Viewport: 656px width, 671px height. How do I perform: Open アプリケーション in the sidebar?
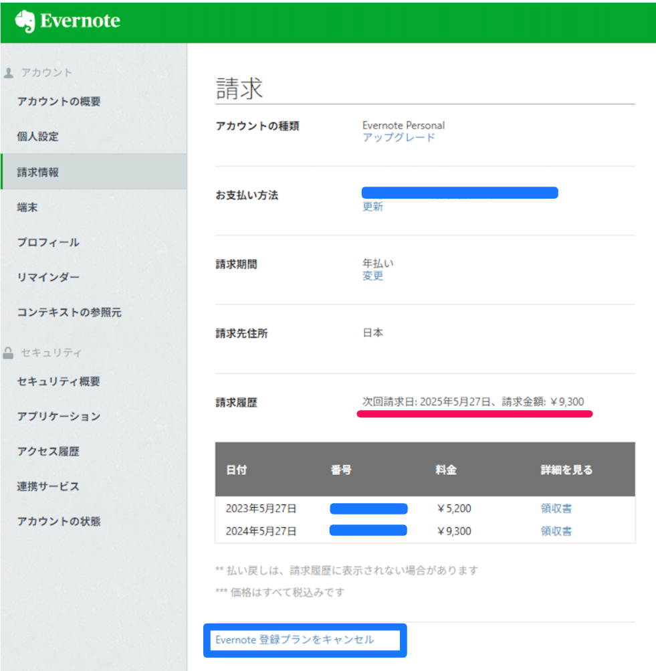pyautogui.click(x=59, y=416)
